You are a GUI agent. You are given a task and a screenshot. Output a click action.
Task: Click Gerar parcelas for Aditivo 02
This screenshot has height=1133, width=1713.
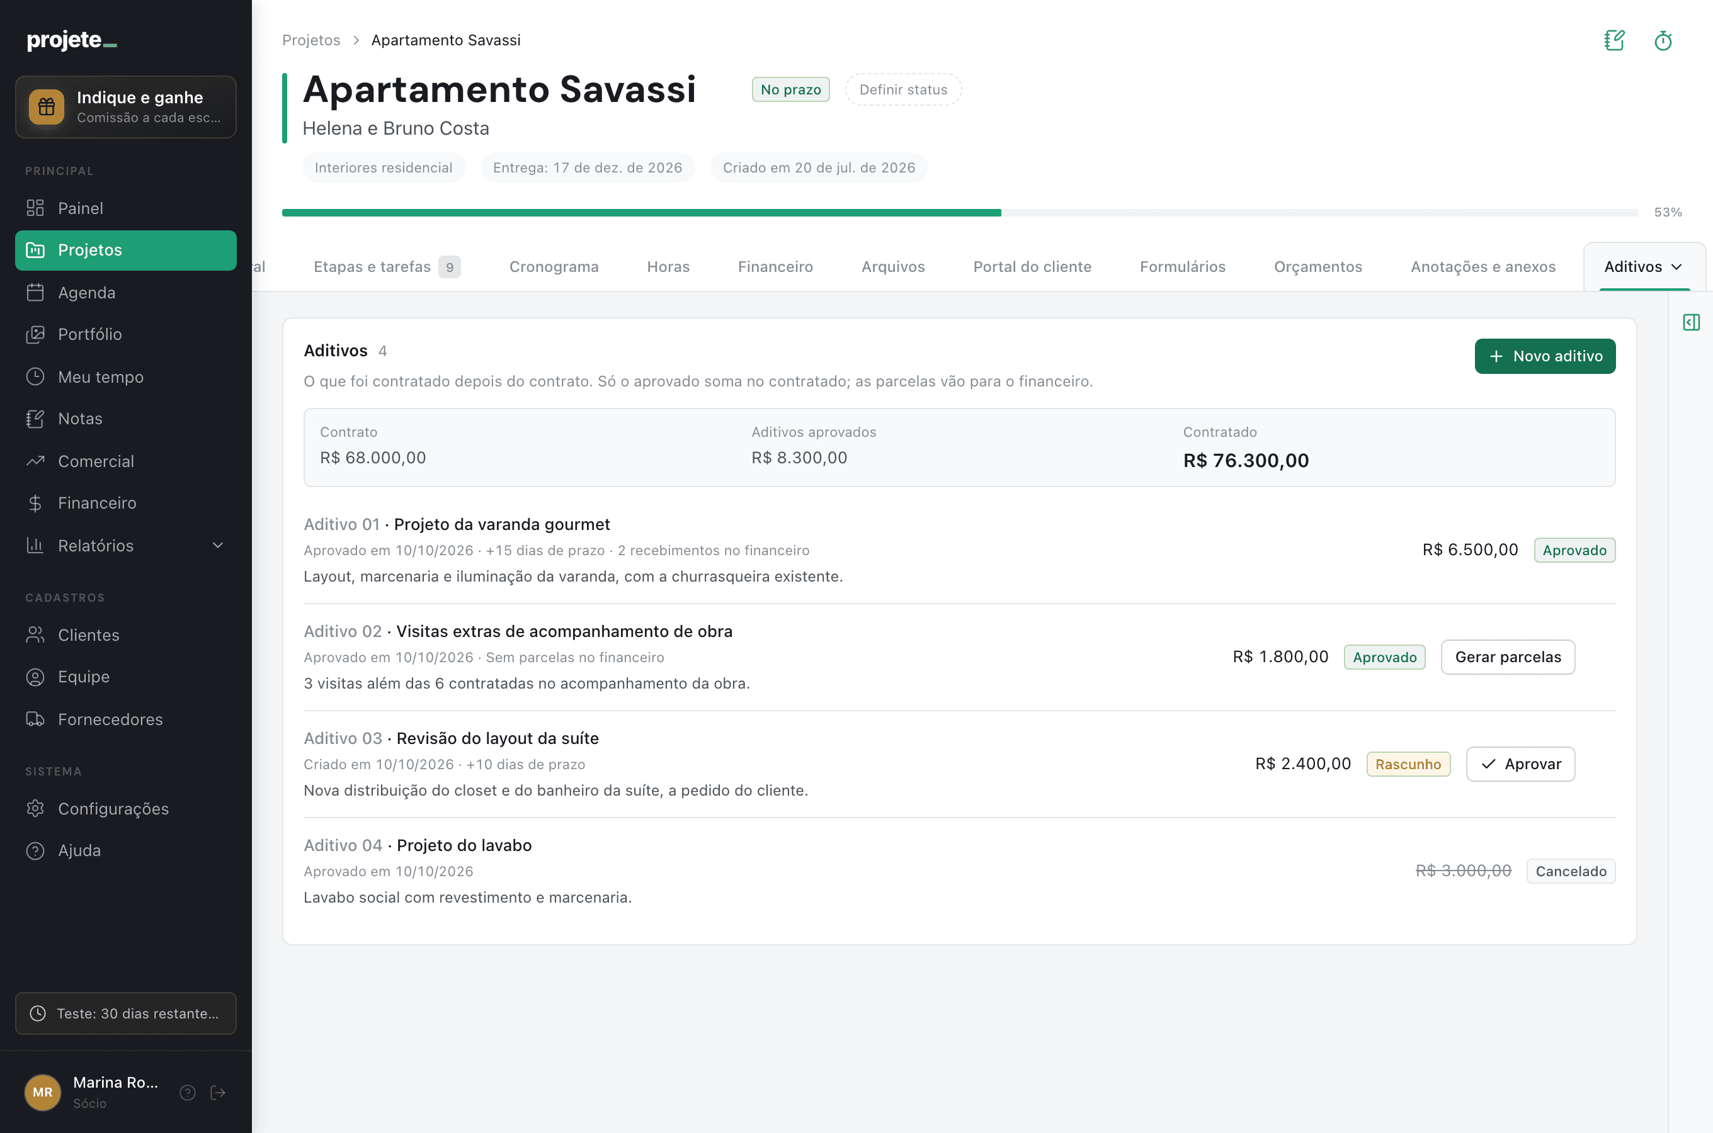pos(1508,657)
